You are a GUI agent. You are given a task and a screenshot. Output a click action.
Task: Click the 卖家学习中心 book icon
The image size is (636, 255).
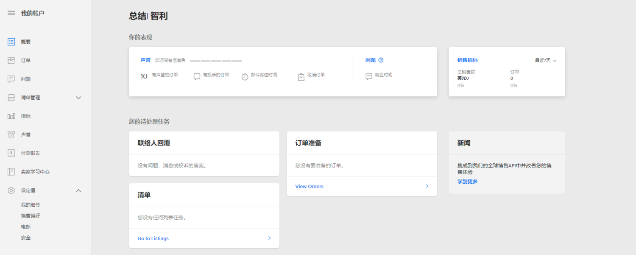click(x=11, y=172)
